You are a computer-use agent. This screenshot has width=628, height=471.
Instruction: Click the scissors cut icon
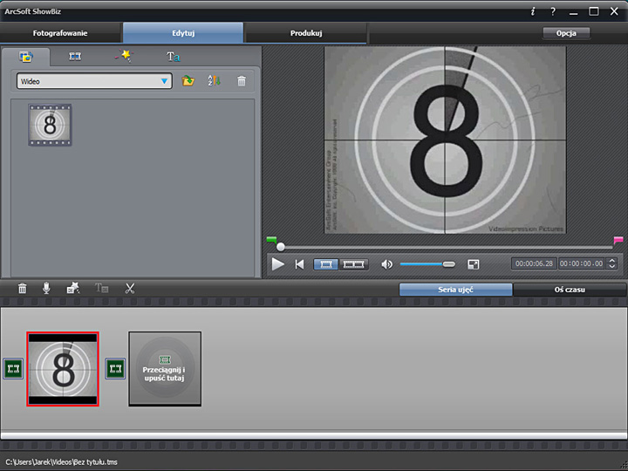point(130,288)
